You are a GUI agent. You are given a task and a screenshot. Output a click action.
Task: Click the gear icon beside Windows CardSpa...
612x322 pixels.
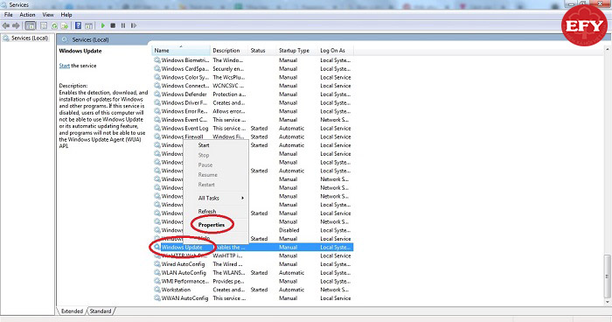(x=156, y=69)
